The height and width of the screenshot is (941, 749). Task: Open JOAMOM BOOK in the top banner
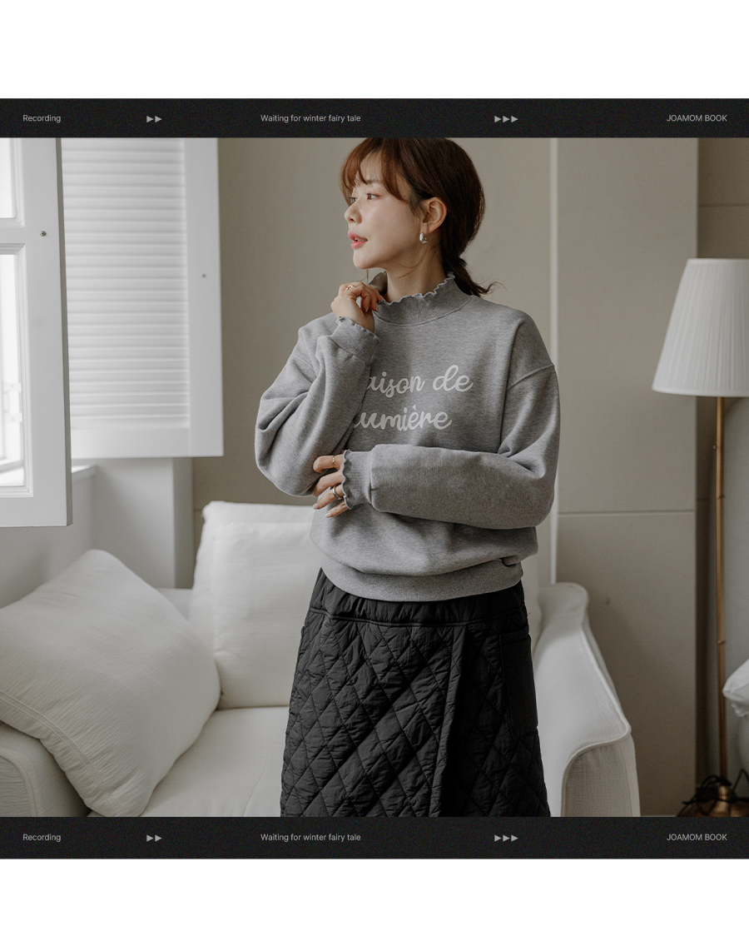[x=697, y=118]
